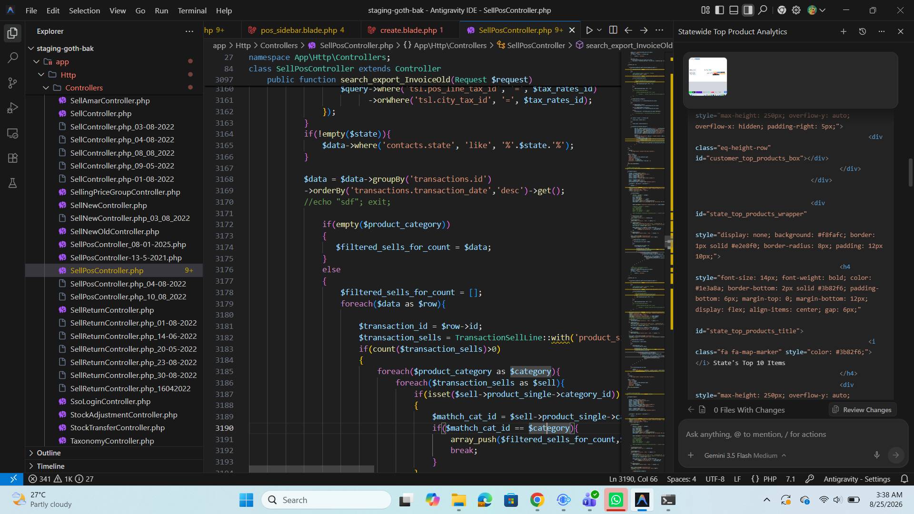Toggle the secondary side bar layout icon
Viewport: 914px width, 514px height.
click(x=748, y=10)
